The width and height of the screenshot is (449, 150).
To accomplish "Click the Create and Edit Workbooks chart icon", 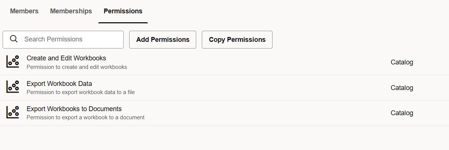I will pyautogui.click(x=13, y=62).
